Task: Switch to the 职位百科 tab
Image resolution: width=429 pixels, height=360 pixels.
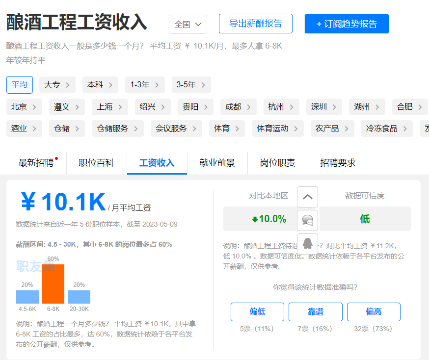Action: click(x=97, y=163)
